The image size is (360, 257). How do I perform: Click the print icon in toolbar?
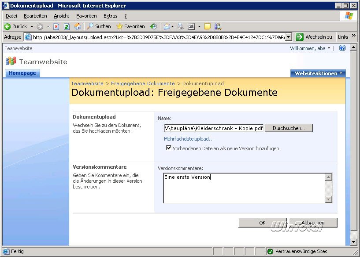[x=180, y=26]
